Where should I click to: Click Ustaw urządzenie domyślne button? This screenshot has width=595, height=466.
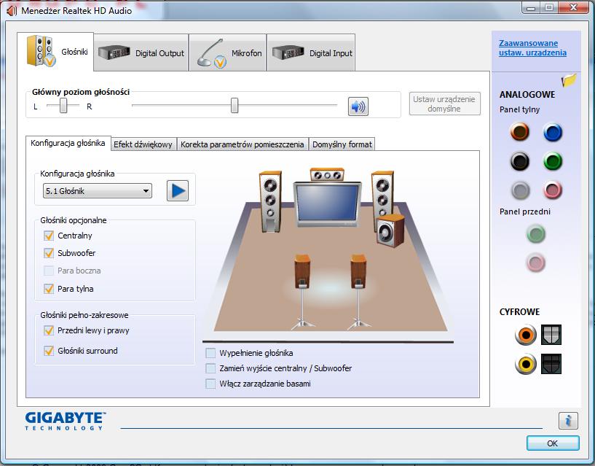pos(444,104)
